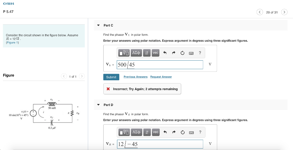Go back to HW#4 assignment
293x150 pixels.
click(x=9, y=4)
